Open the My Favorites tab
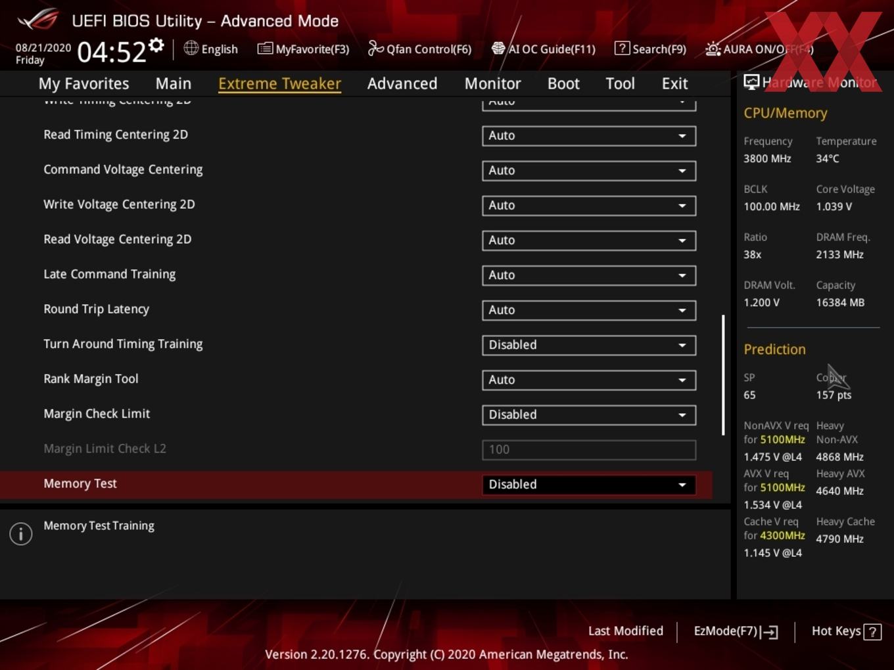894x670 pixels. (83, 83)
